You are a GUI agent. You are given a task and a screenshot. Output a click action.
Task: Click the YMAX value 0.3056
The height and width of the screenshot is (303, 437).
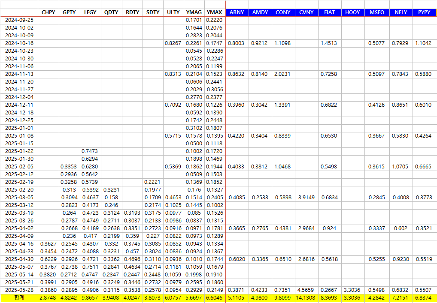click(215, 90)
